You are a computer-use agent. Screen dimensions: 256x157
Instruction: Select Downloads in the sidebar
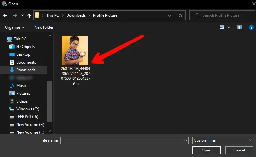tap(26, 70)
